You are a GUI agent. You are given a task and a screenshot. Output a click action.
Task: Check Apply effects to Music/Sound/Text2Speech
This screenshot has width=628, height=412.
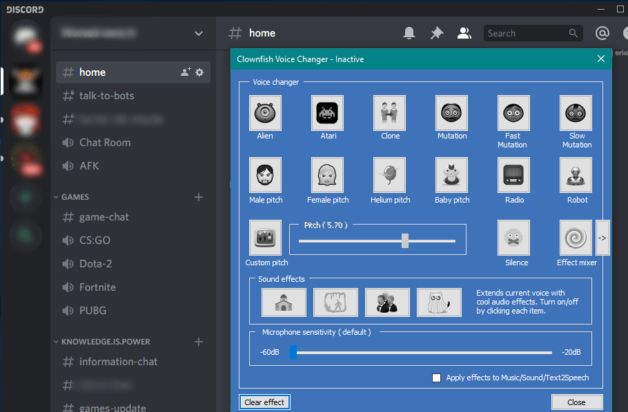click(437, 378)
